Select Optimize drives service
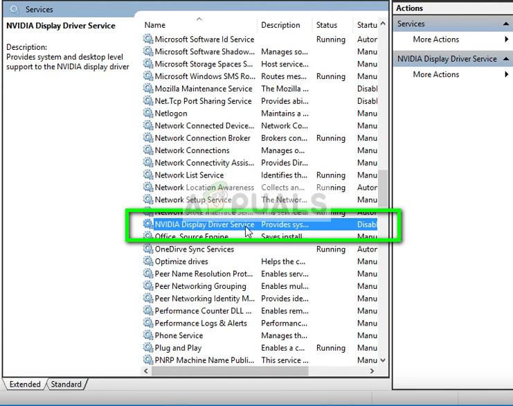Image resolution: width=513 pixels, height=406 pixels. (x=260, y=261)
